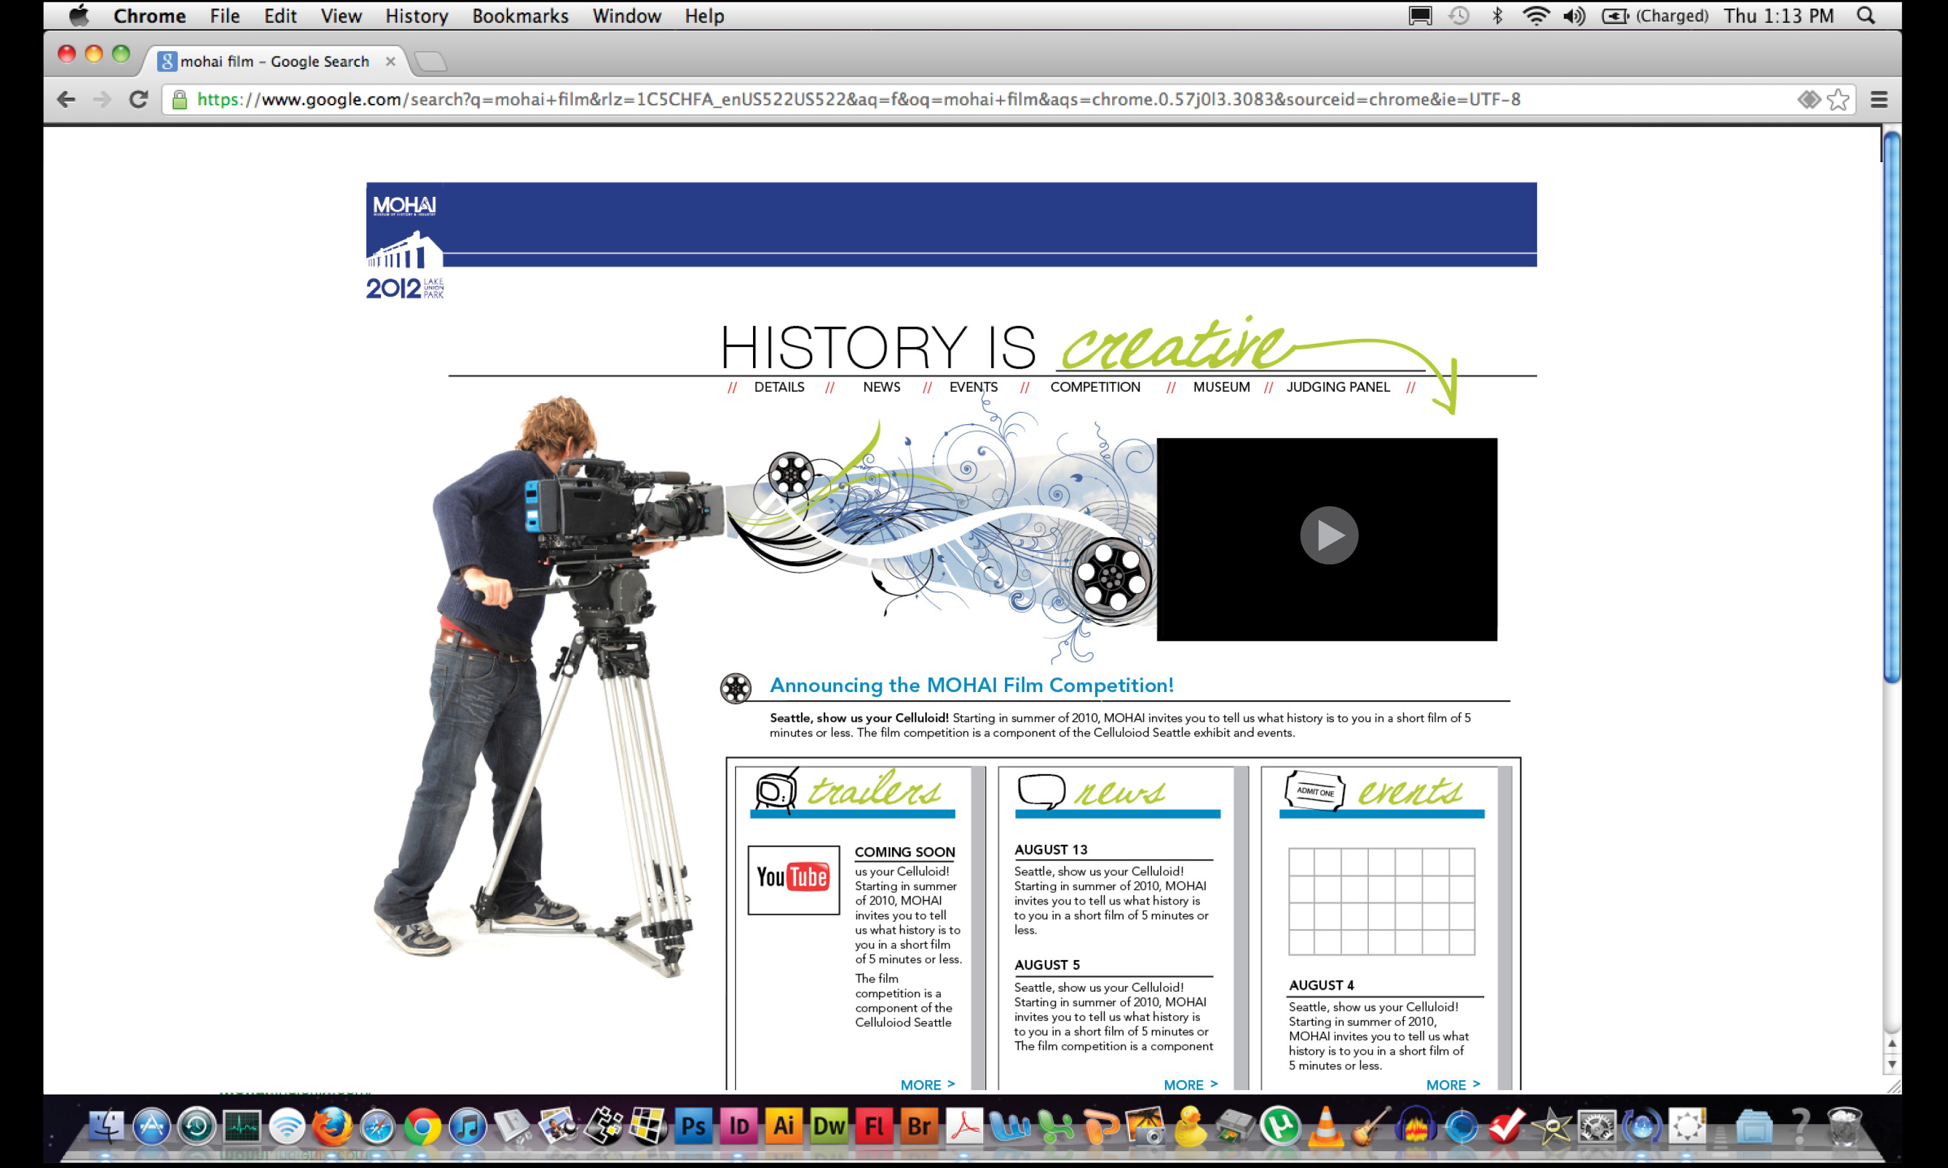Open Firefox from the dock
The image size is (1948, 1168).
[332, 1126]
